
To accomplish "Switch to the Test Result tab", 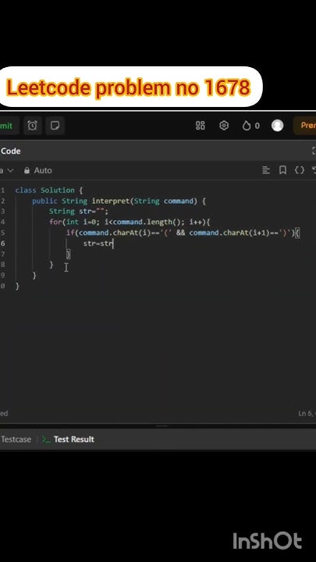I will coord(68,439).
